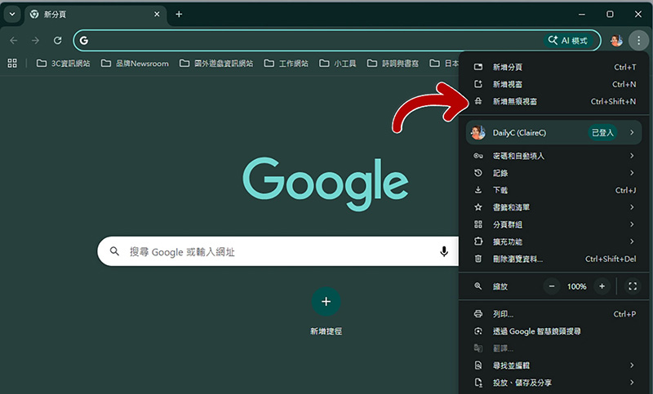Click the three-dot Chrome menu icon
The image size is (653, 394).
tap(638, 40)
